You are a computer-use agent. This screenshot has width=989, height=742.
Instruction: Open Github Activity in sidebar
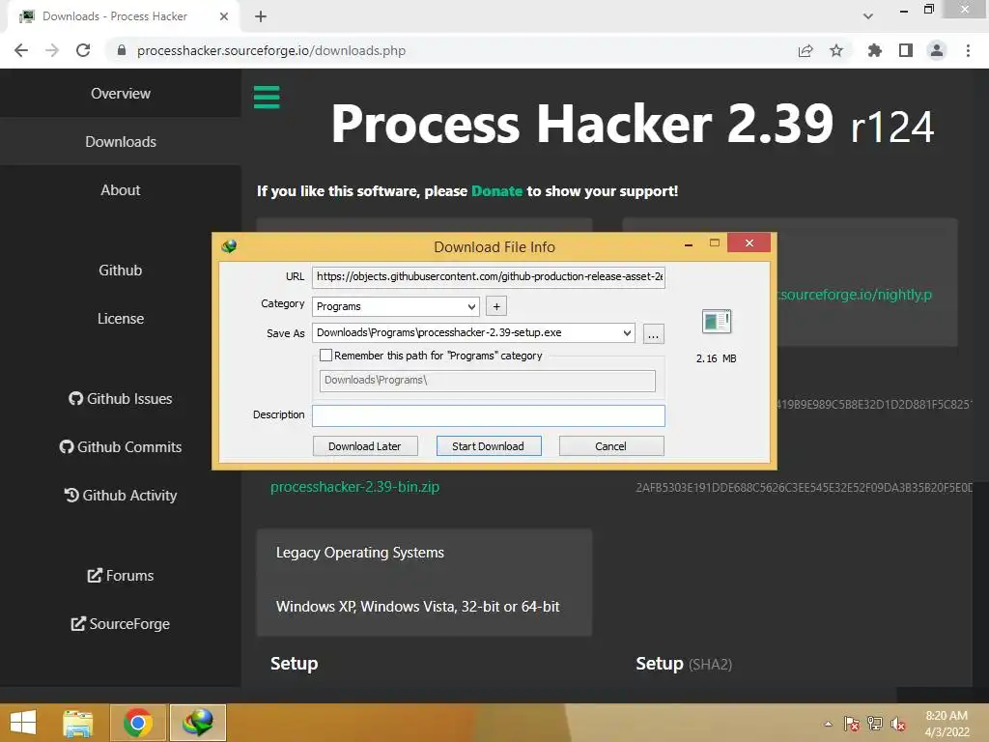pyautogui.click(x=121, y=496)
